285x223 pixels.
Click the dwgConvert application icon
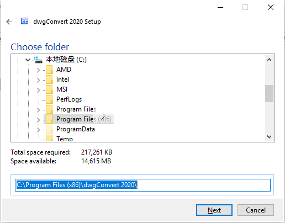click(x=24, y=21)
